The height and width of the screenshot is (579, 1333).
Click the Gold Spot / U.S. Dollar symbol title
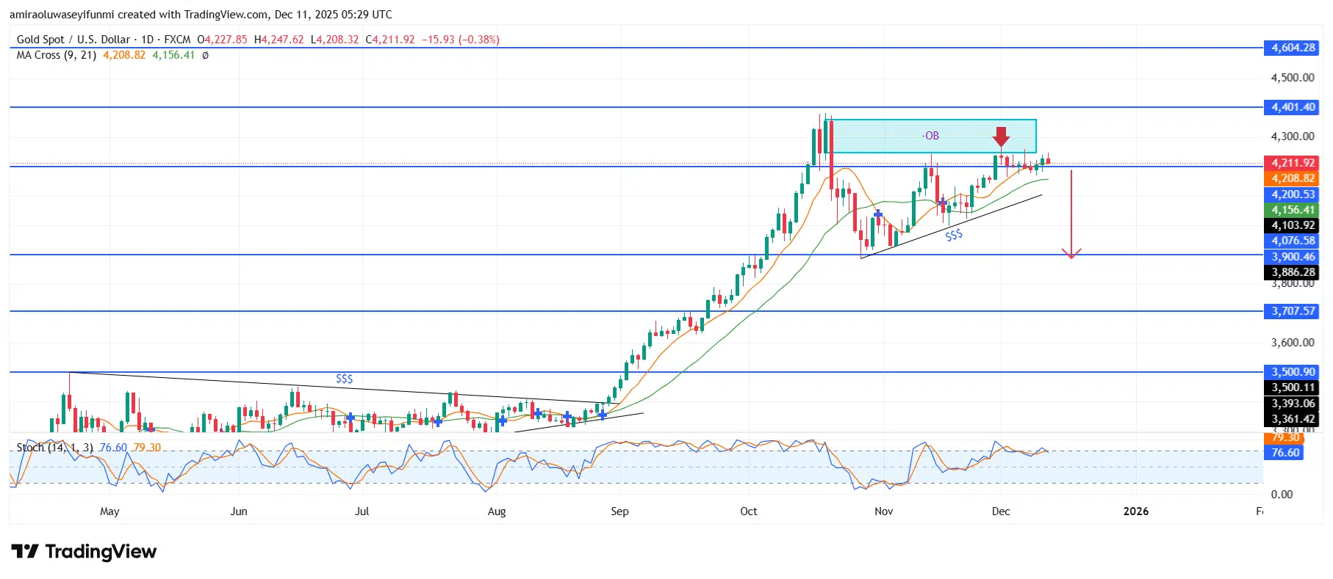click(x=73, y=40)
